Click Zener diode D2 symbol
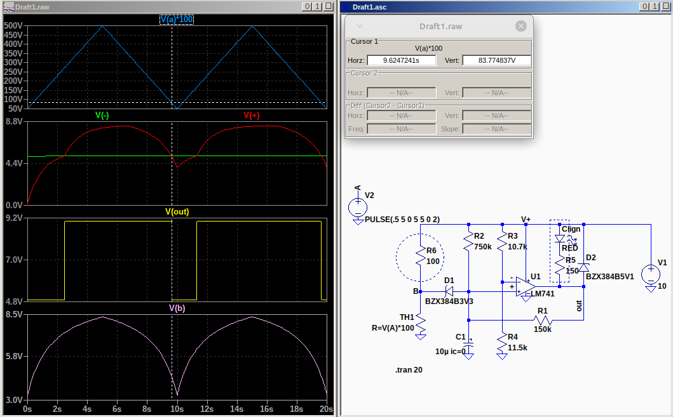The width and height of the screenshot is (673, 417). (x=583, y=267)
